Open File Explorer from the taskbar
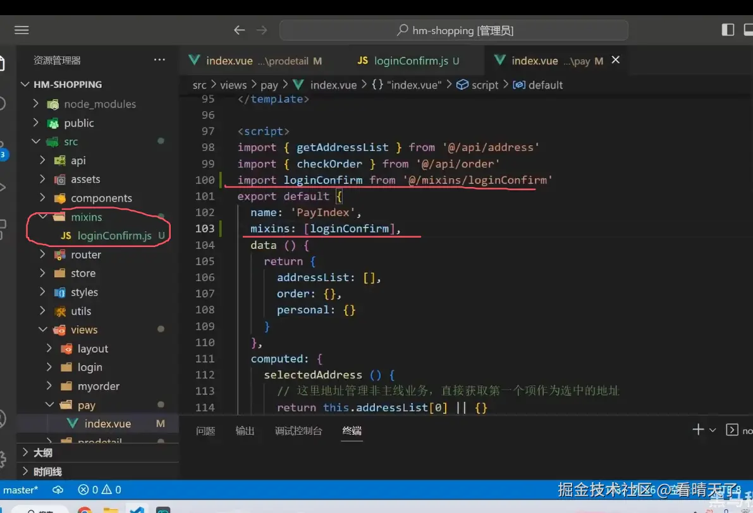753x513 pixels. (x=111, y=510)
